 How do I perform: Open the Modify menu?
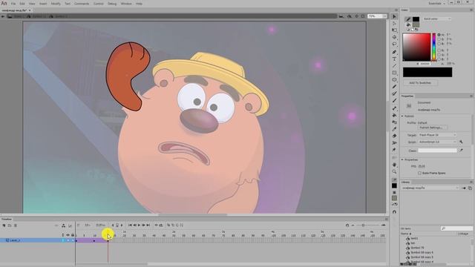point(56,4)
